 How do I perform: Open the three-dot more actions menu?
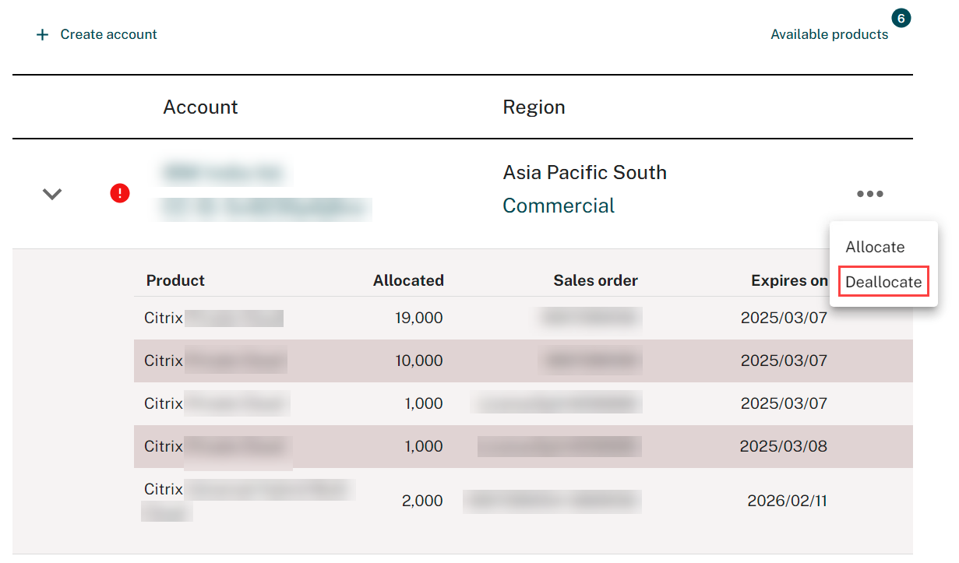pos(869,194)
